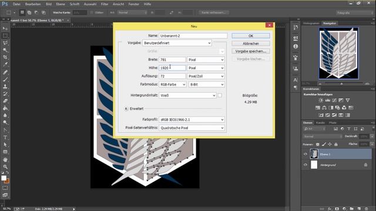Open the Auflösung unit dropdown
Screen dimensions: 376x211
coord(206,76)
